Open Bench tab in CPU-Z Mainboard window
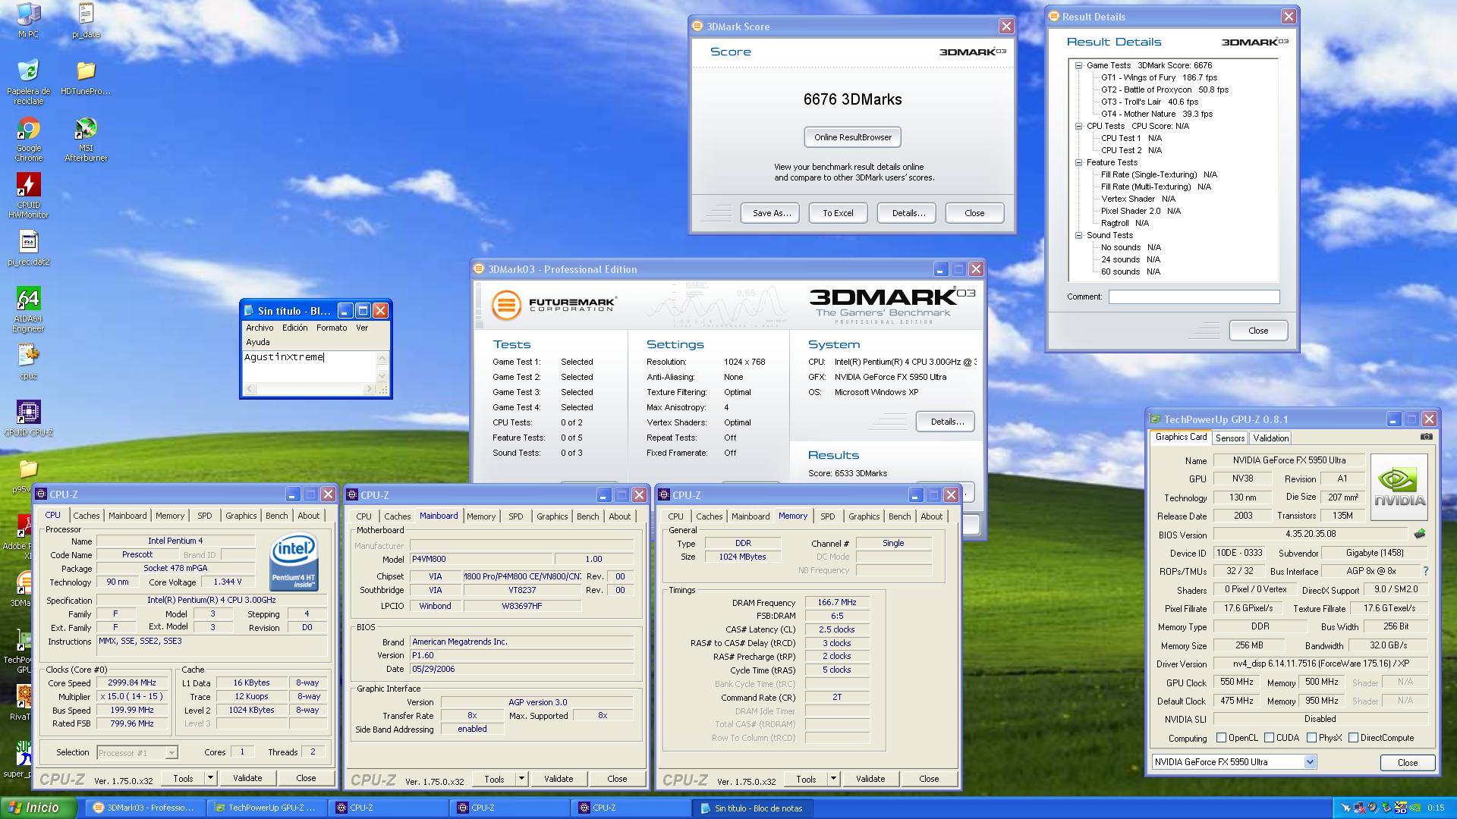This screenshot has width=1457, height=819. [x=588, y=516]
